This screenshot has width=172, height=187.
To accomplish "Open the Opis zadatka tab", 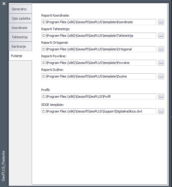I will coord(21,18).
